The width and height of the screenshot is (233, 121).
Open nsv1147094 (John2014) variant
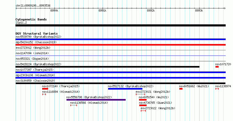(x=32, y=53)
